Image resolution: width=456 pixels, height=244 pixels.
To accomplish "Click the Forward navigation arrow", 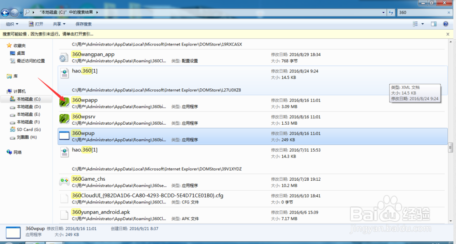I will point(14,12).
